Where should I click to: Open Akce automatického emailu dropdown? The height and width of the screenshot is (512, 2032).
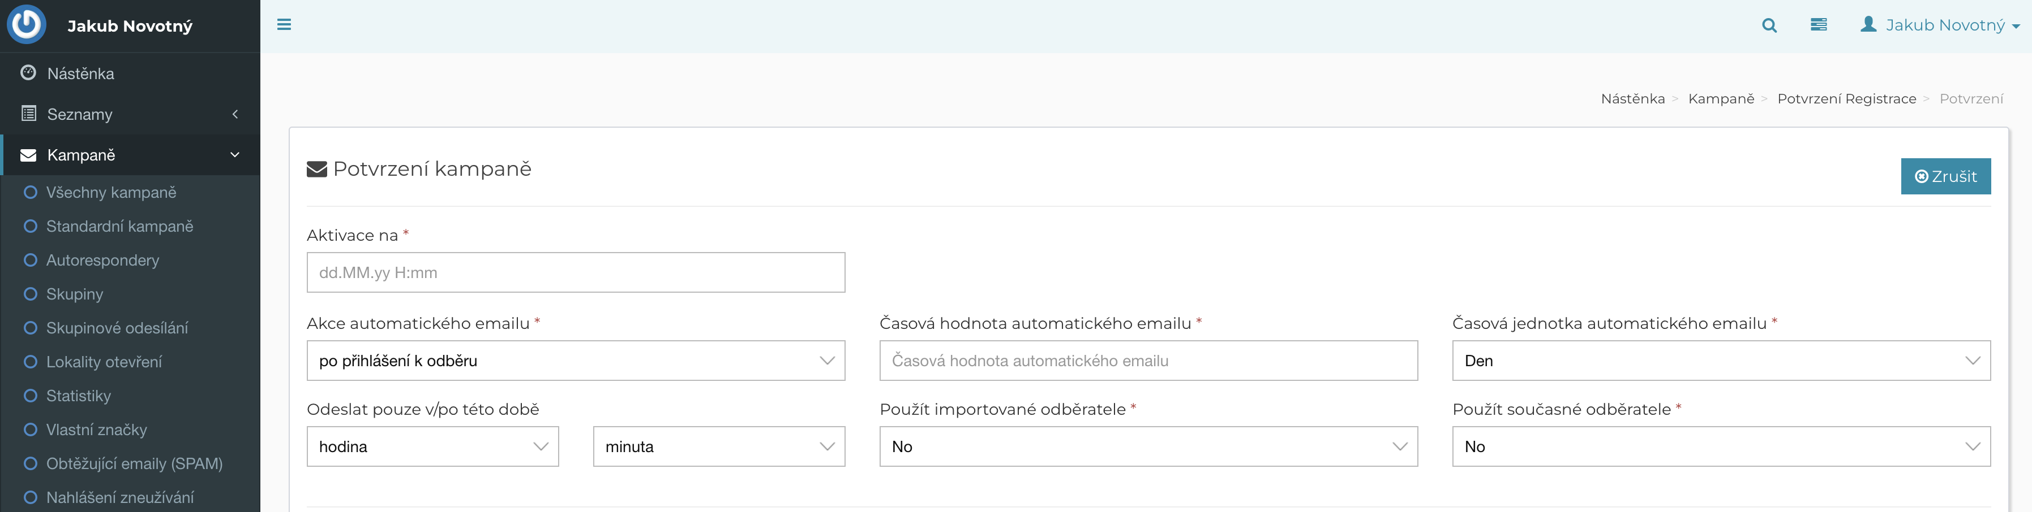click(575, 361)
